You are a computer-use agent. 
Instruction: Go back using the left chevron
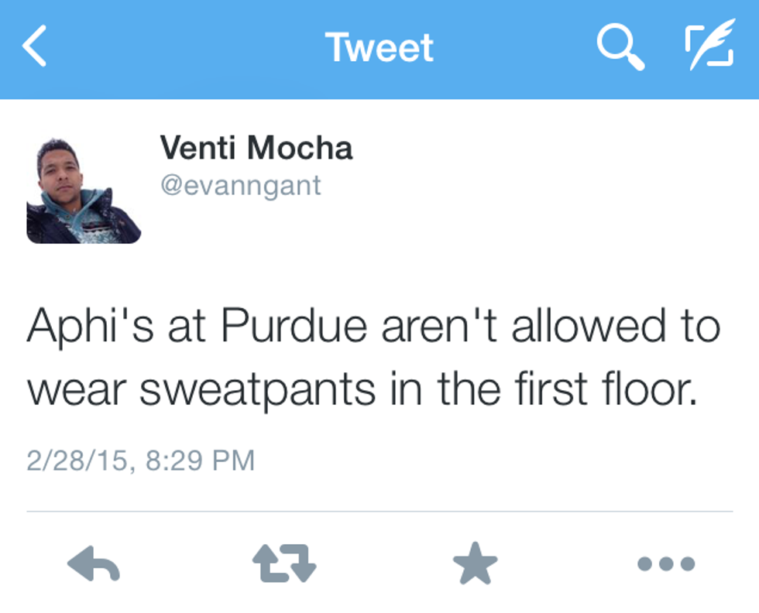pyautogui.click(x=35, y=46)
